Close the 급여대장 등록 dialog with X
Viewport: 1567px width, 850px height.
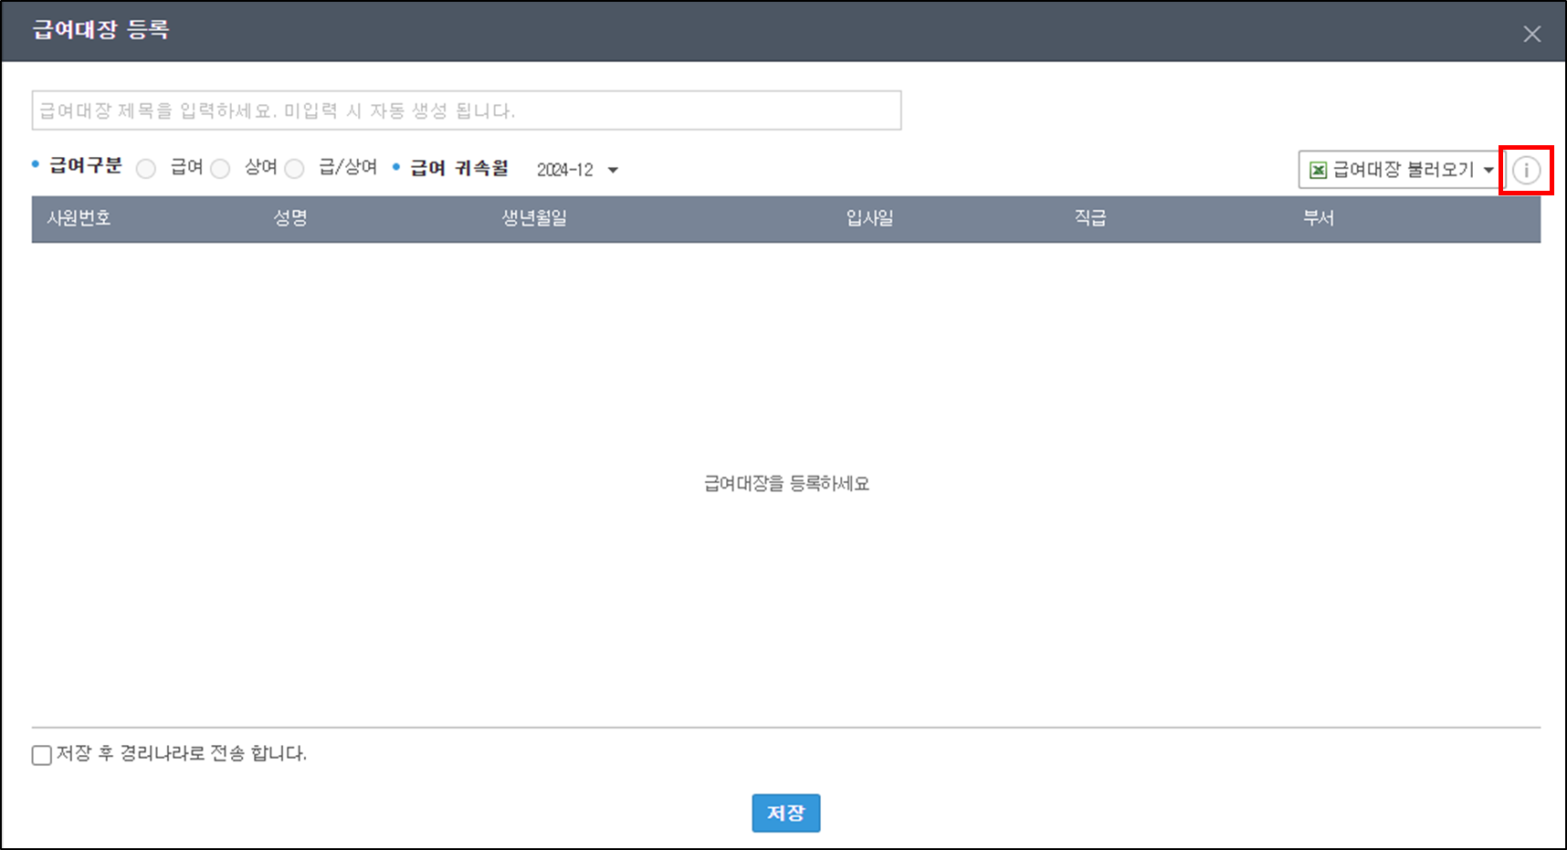[x=1531, y=34]
